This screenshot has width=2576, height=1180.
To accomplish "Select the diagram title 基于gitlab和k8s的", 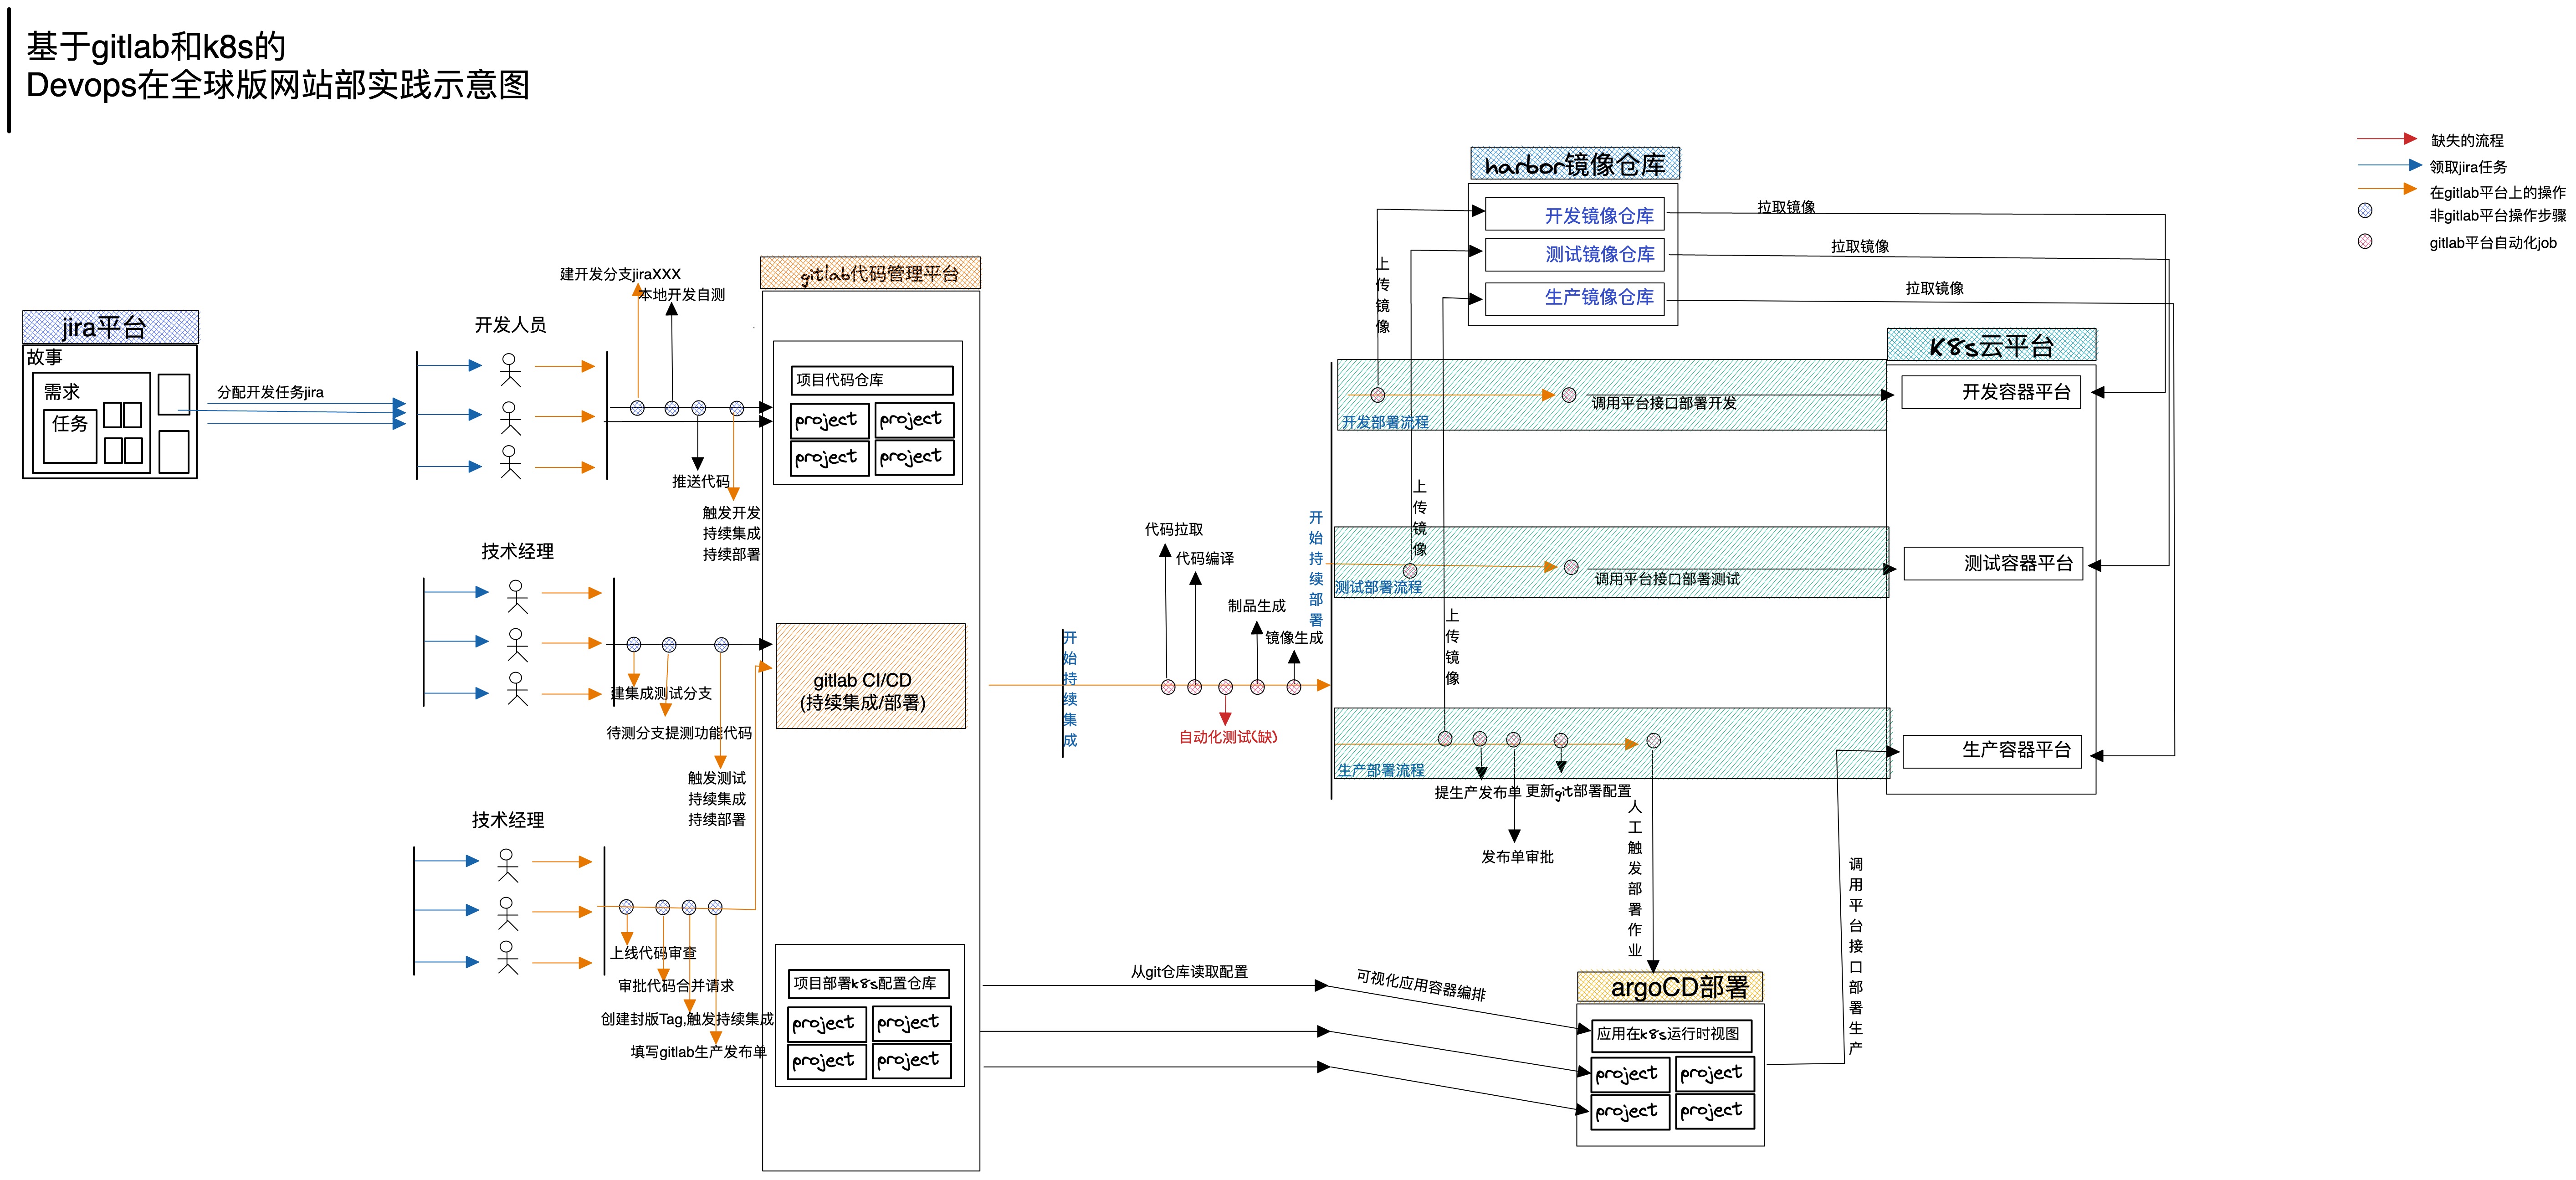I will (156, 46).
